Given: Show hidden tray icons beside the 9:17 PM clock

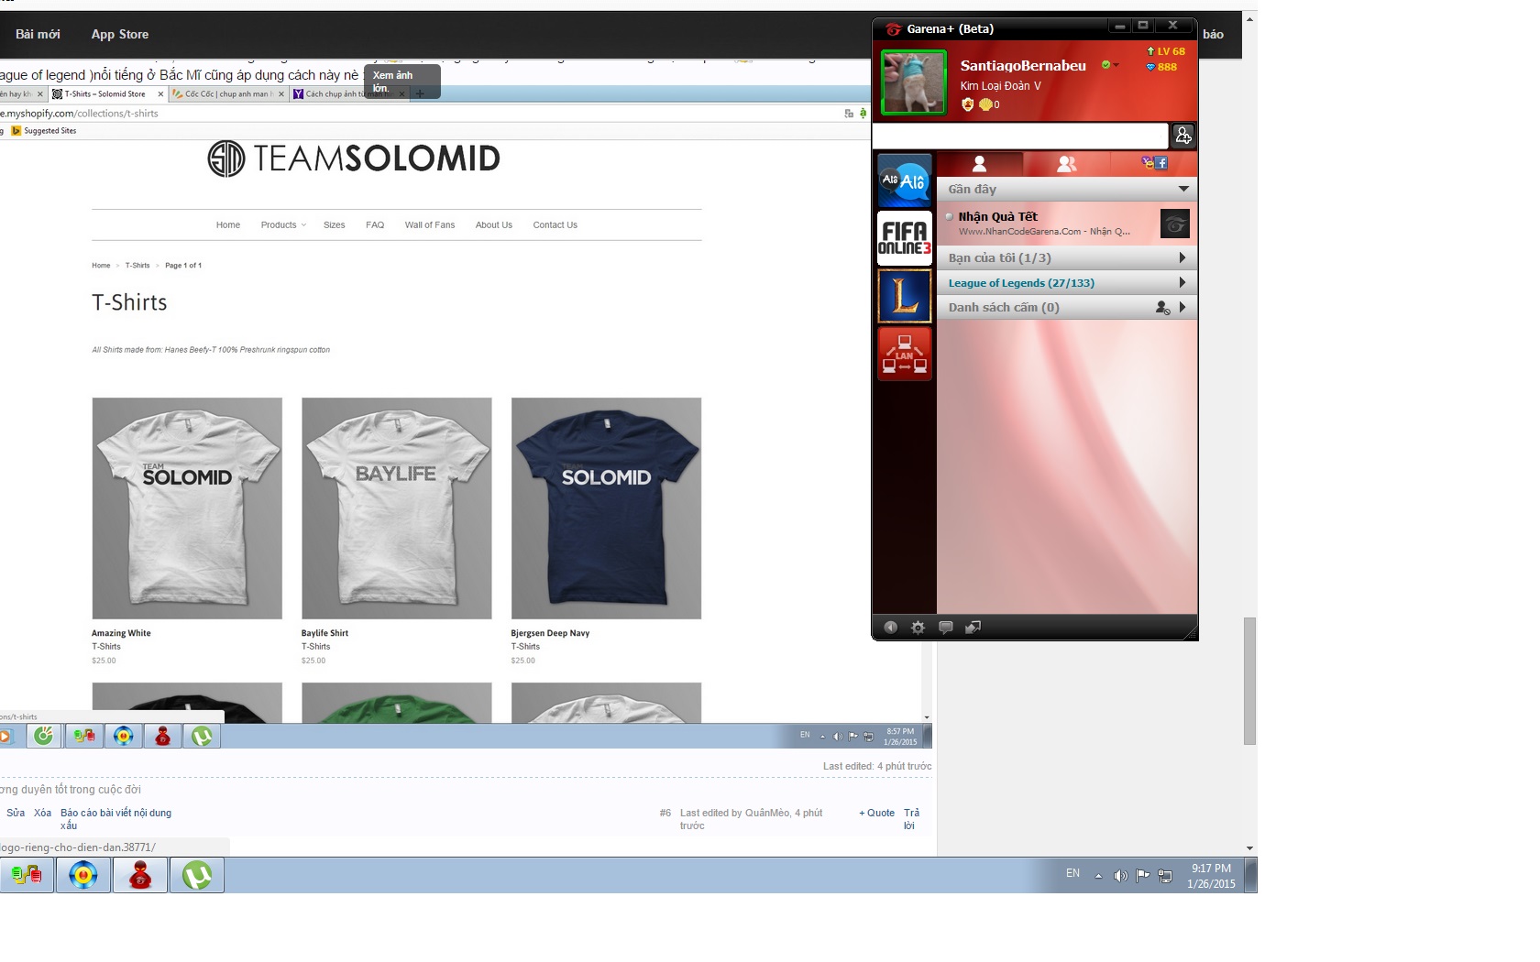Looking at the screenshot, I should (1098, 876).
